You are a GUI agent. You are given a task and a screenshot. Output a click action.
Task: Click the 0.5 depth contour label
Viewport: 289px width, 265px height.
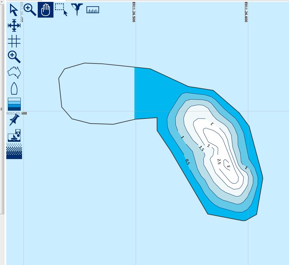[187, 162]
